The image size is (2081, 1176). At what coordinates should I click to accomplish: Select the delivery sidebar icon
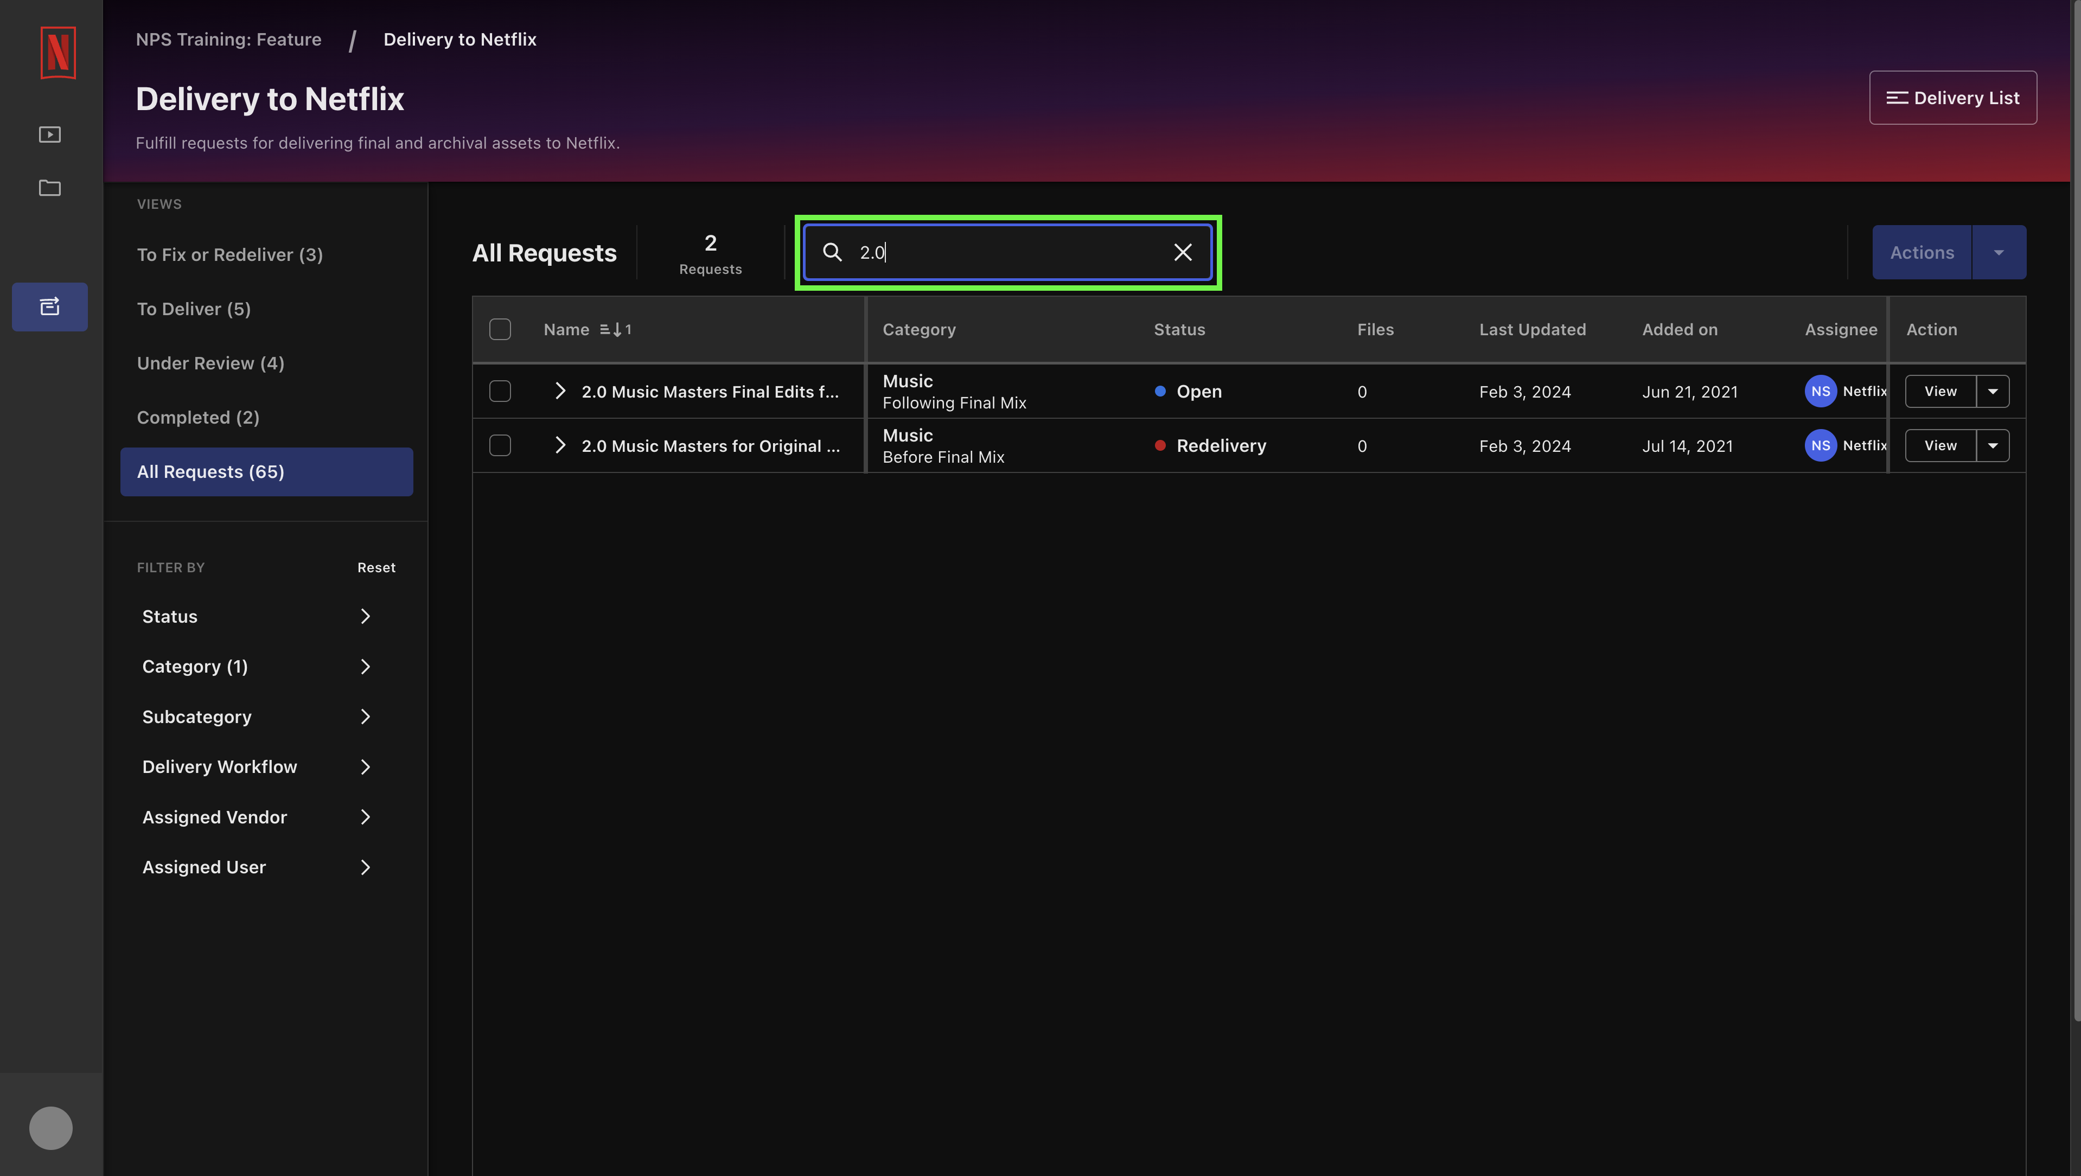50,306
